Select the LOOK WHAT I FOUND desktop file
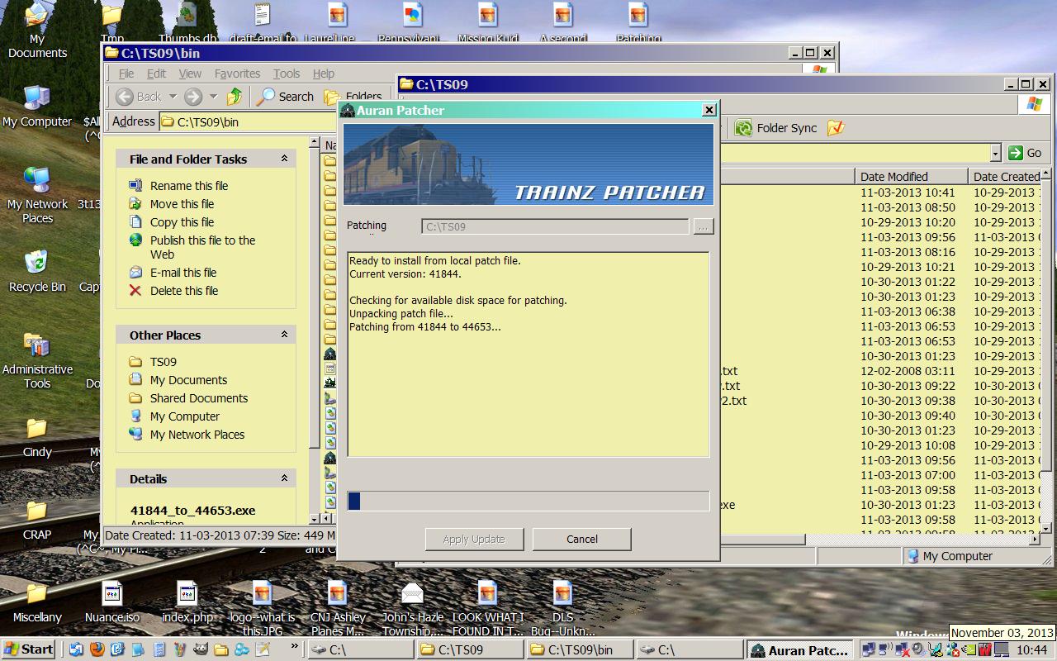Viewport: 1057px width, 661px height. coord(487,609)
